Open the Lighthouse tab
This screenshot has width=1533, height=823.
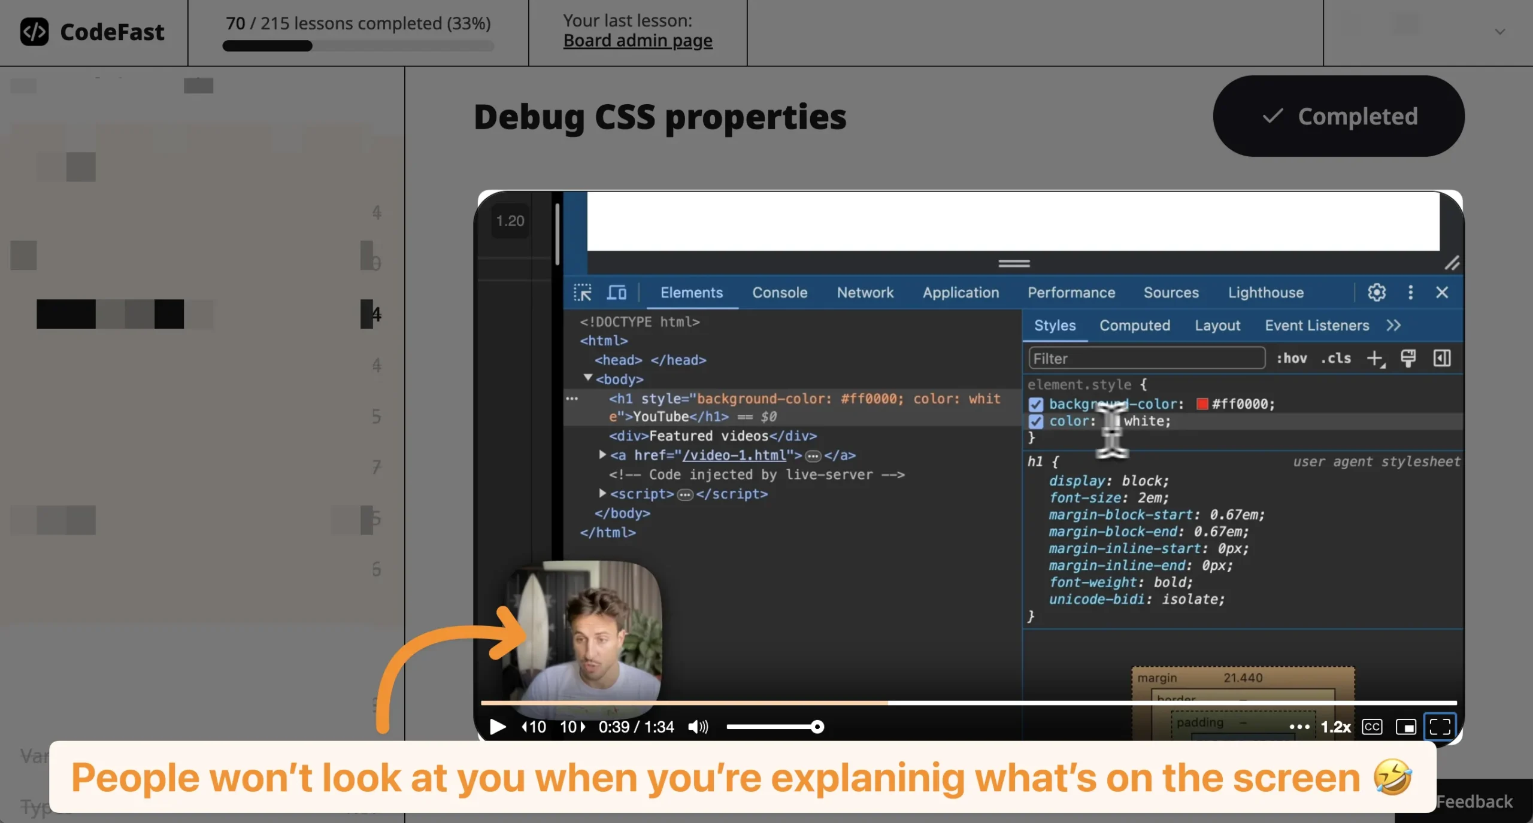click(x=1266, y=292)
